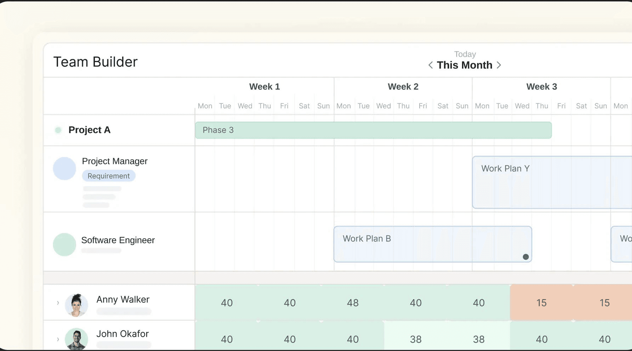Grab the dot handle on Work Plan B
Viewport: 632px width, 351px height.
point(526,257)
